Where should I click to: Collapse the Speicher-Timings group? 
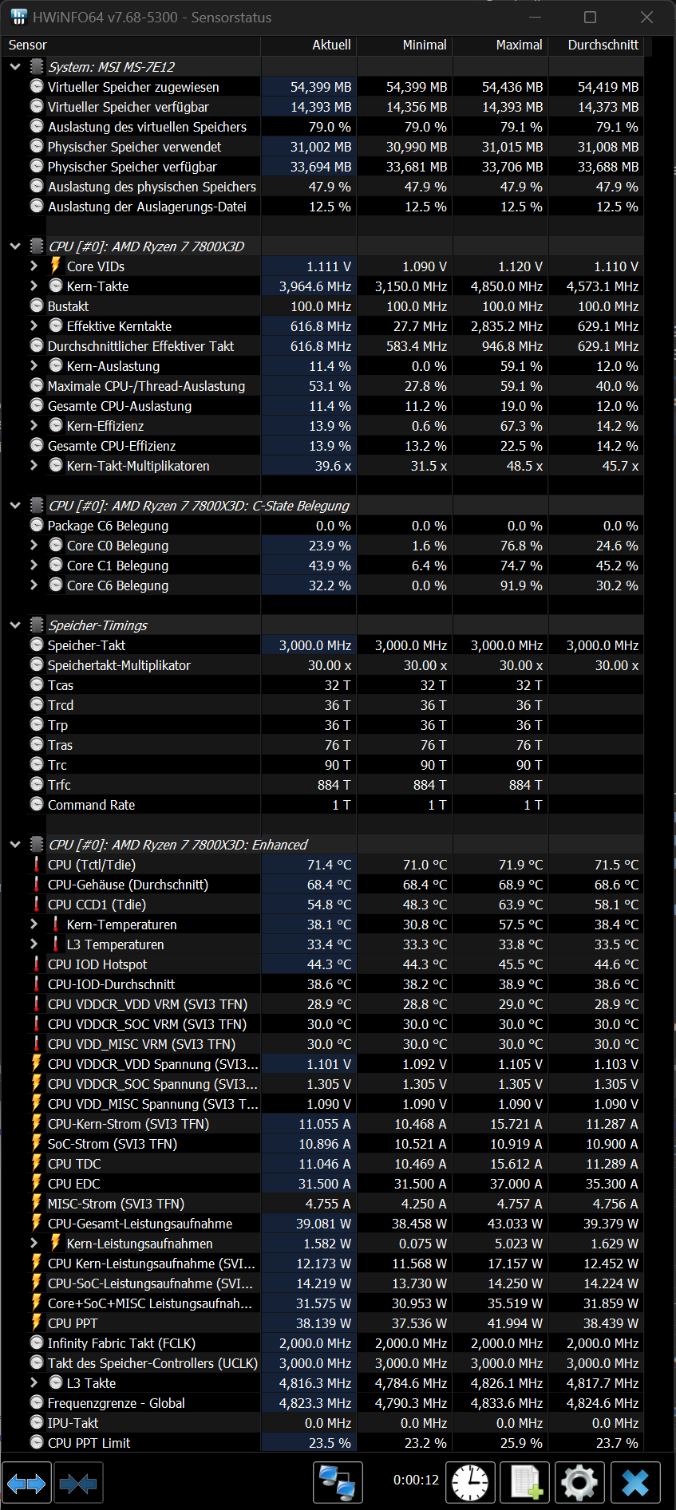15,625
